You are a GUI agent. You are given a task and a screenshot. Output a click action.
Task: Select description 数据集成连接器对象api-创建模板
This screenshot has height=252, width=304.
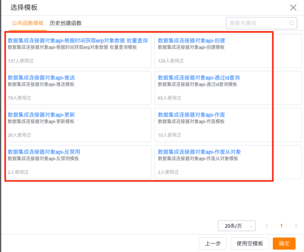pyautogui.click(x=191, y=47)
